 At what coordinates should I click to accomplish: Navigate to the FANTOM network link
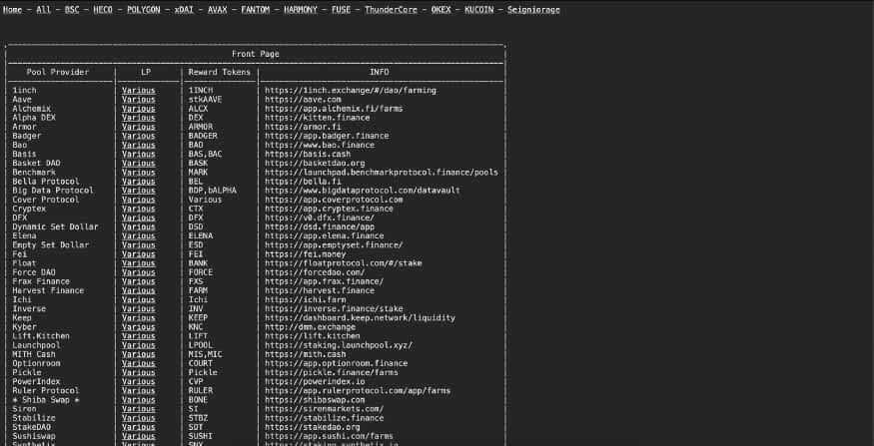[x=256, y=9]
